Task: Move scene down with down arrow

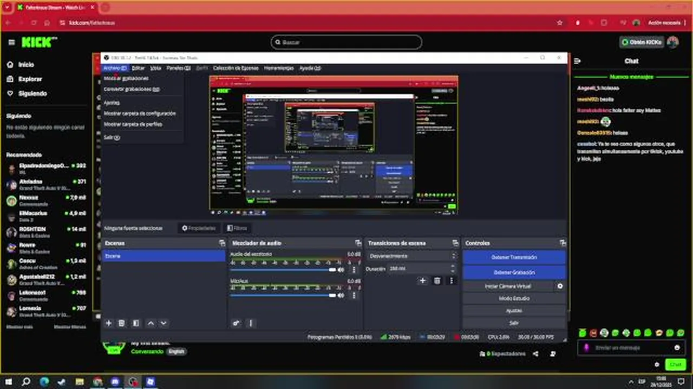Action: pyautogui.click(x=164, y=323)
